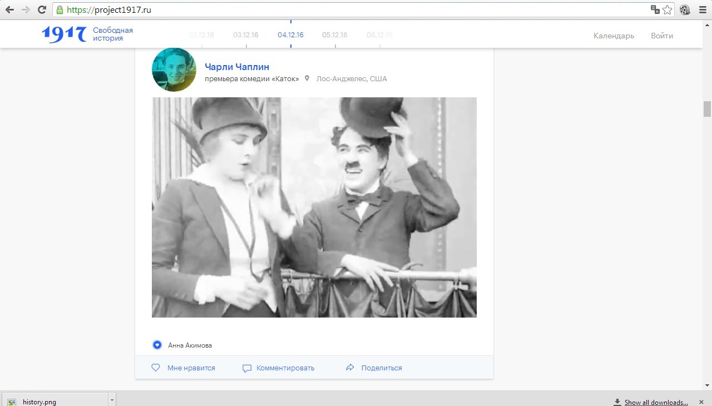Select date 06.12.16 on the timeline
This screenshot has height=406, width=712.
click(379, 35)
